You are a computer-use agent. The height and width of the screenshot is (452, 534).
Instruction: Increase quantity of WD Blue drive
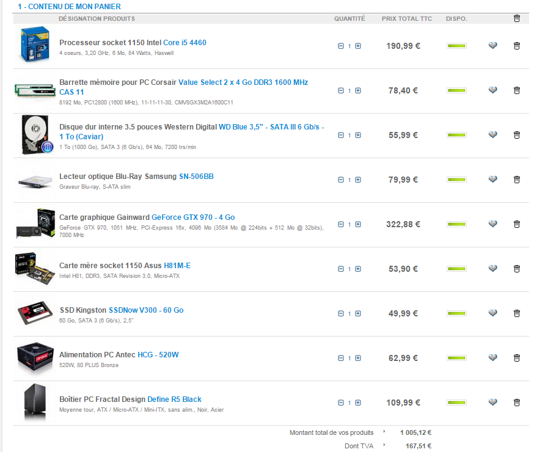(358, 135)
